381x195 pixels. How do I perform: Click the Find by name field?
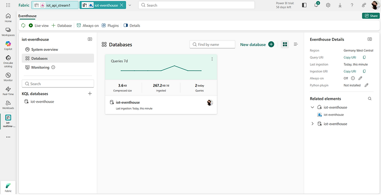click(x=212, y=44)
